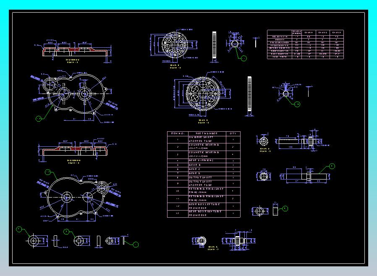The image size is (377, 276).
Task: Click the GEAR B scale caption
Action: [x=175, y=67]
